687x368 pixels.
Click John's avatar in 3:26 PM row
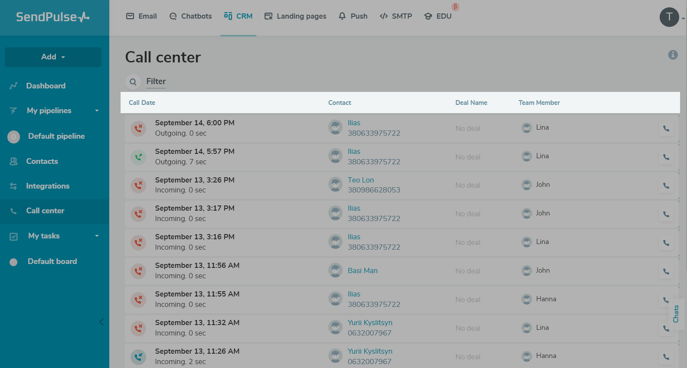[x=527, y=185]
